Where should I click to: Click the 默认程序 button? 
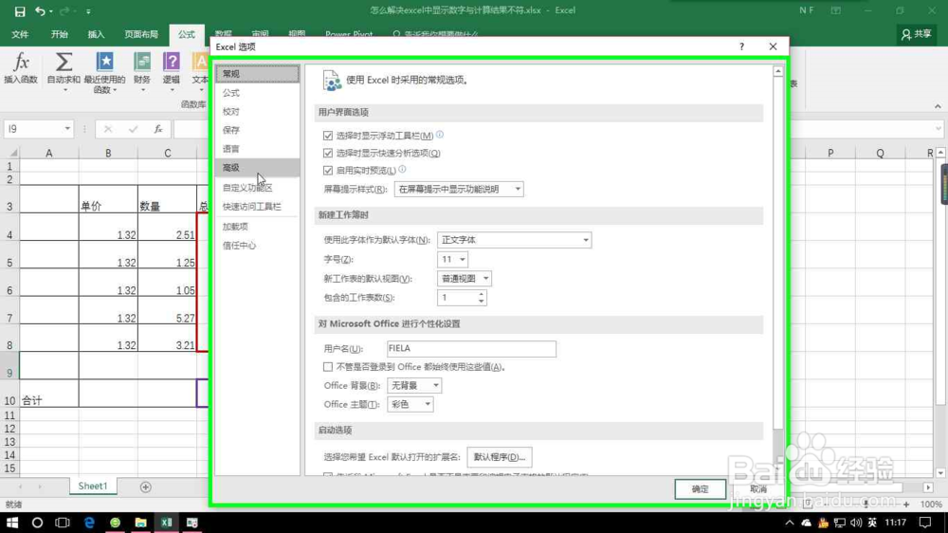click(500, 457)
